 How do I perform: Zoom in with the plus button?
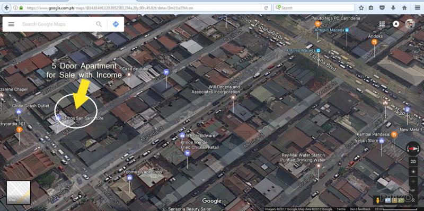(413, 182)
